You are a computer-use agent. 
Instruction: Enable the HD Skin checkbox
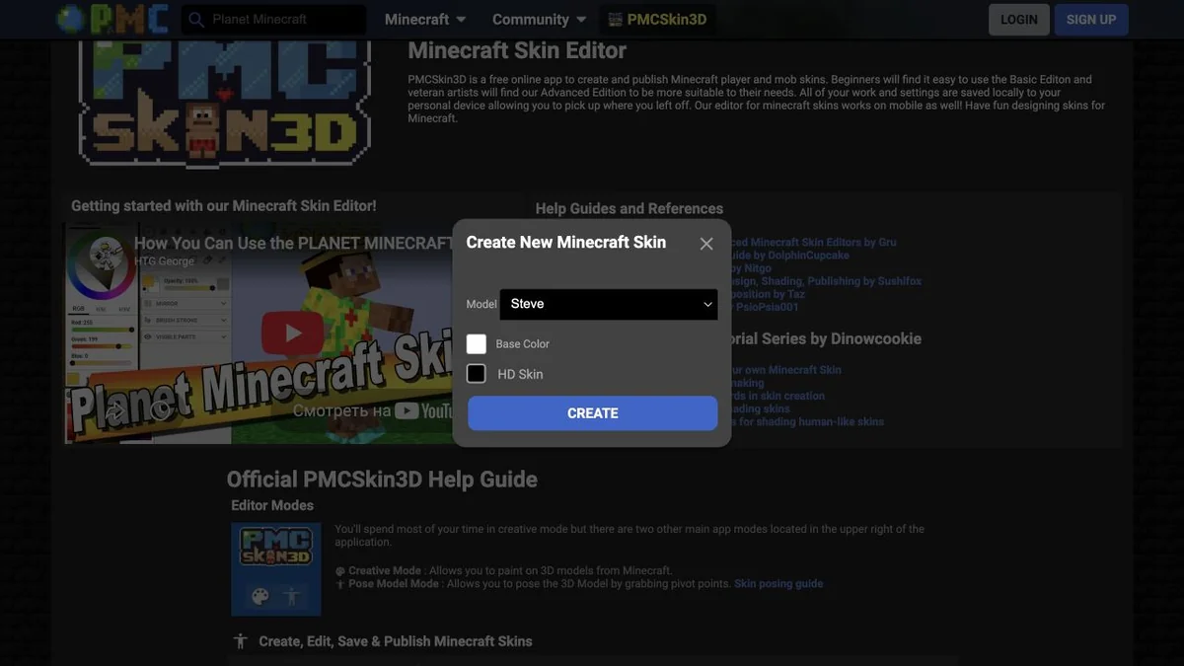point(477,373)
